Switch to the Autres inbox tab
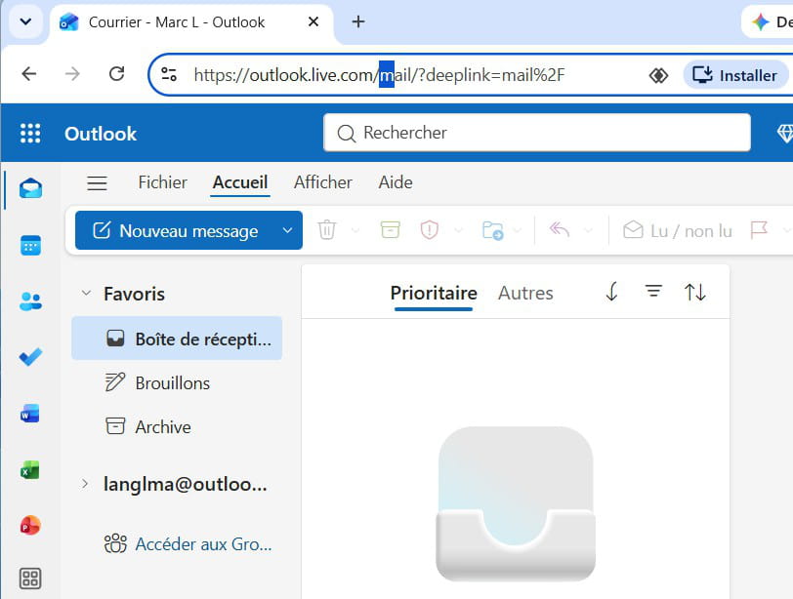The width and height of the screenshot is (793, 599). tap(525, 293)
